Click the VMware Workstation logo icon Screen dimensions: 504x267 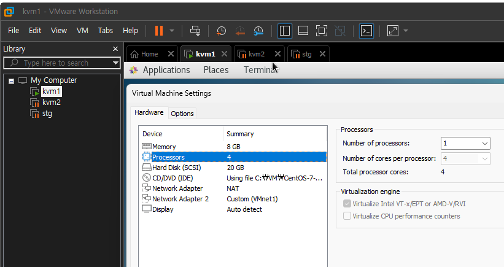9,12
